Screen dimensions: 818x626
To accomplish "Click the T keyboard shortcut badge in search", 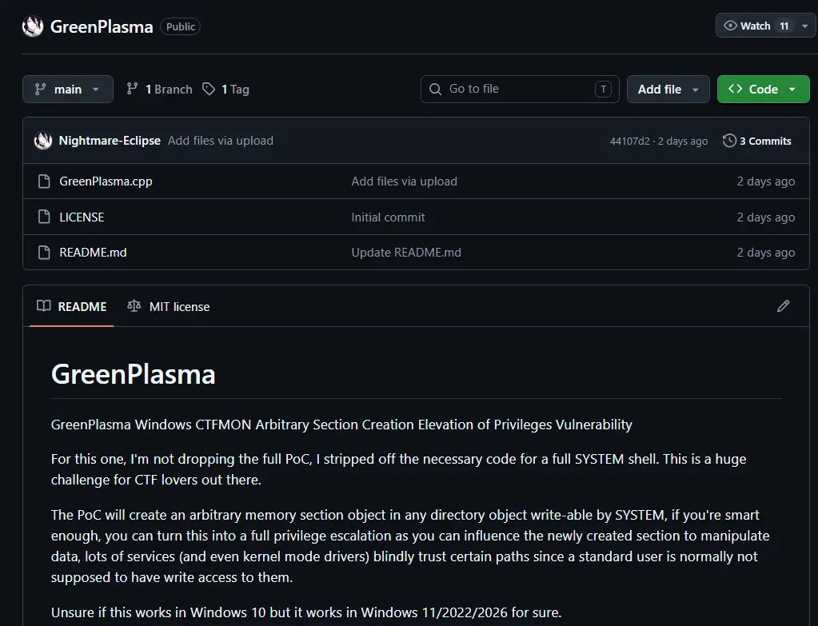I will click(x=603, y=90).
